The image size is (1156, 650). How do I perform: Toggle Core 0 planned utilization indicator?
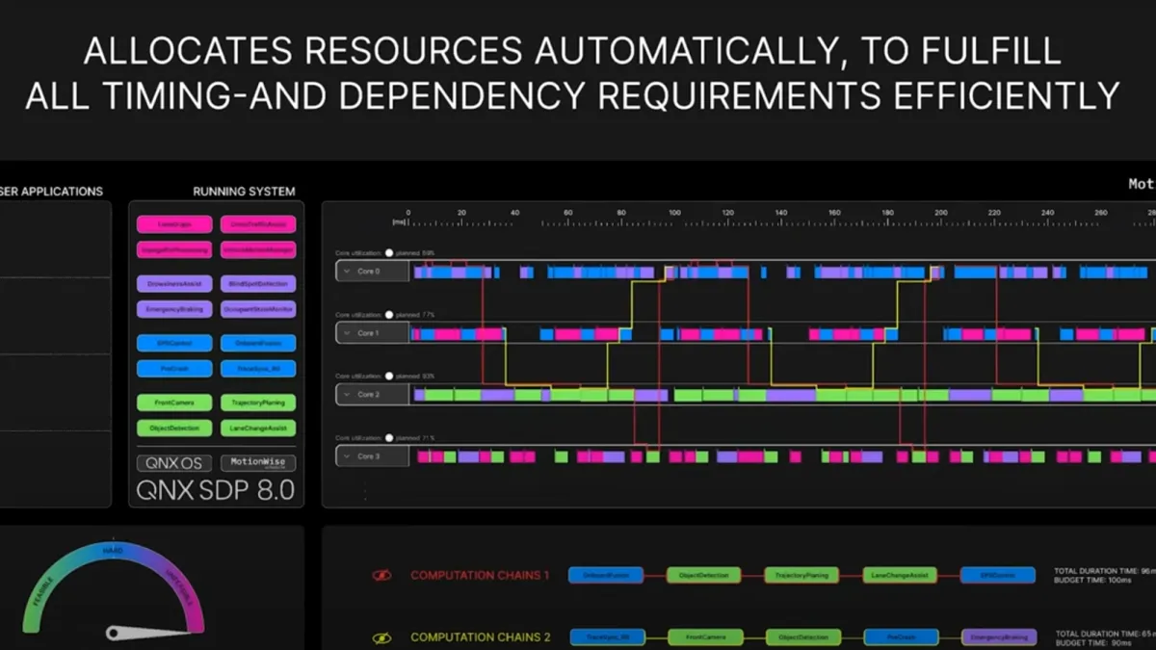(389, 253)
